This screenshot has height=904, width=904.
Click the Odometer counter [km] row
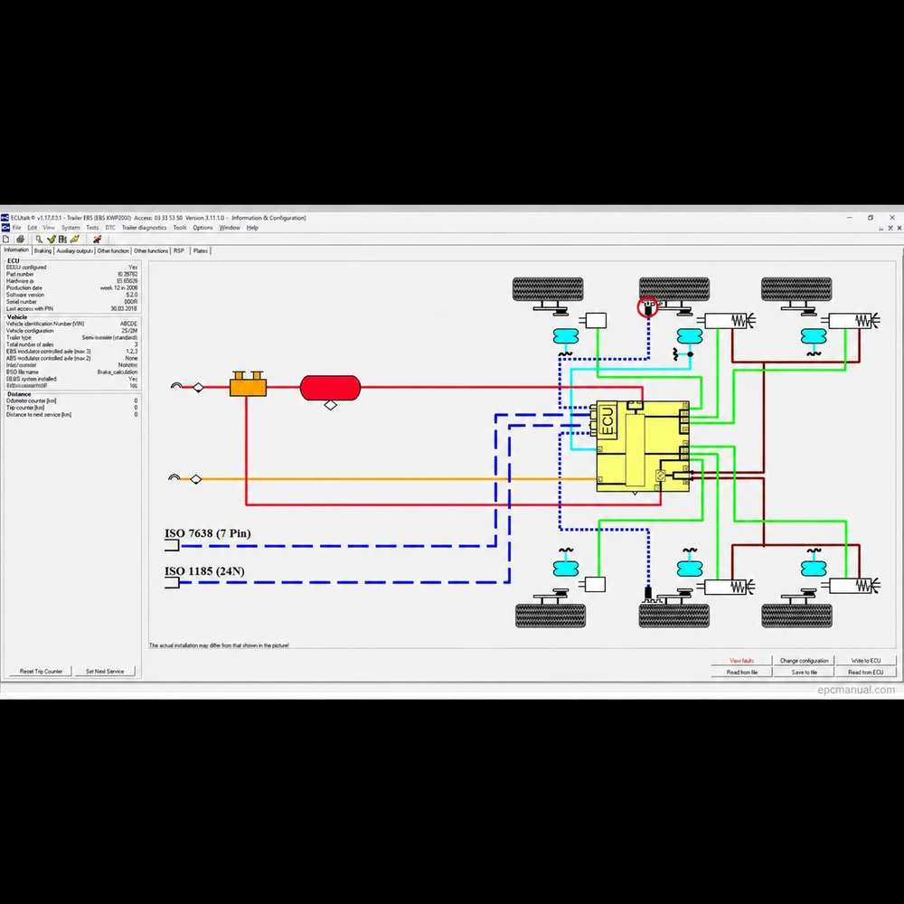71,400
